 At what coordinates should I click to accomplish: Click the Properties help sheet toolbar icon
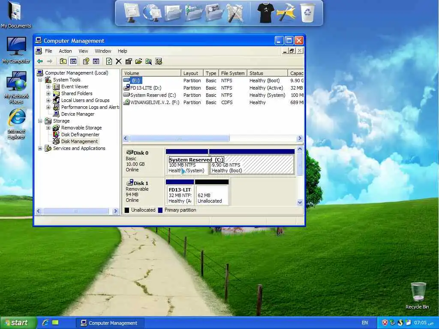(x=86, y=61)
